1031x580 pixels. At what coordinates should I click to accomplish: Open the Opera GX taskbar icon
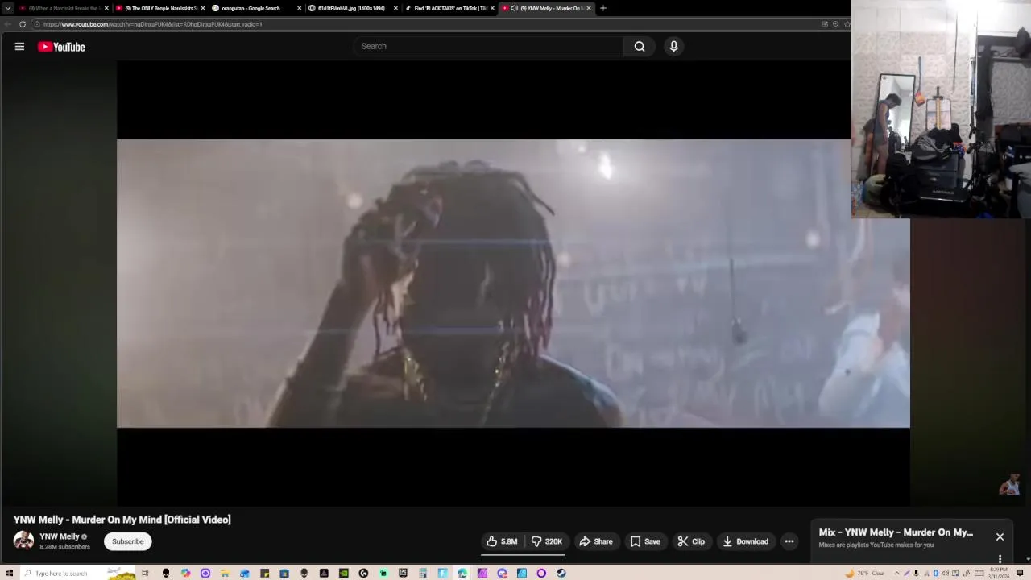click(x=541, y=574)
